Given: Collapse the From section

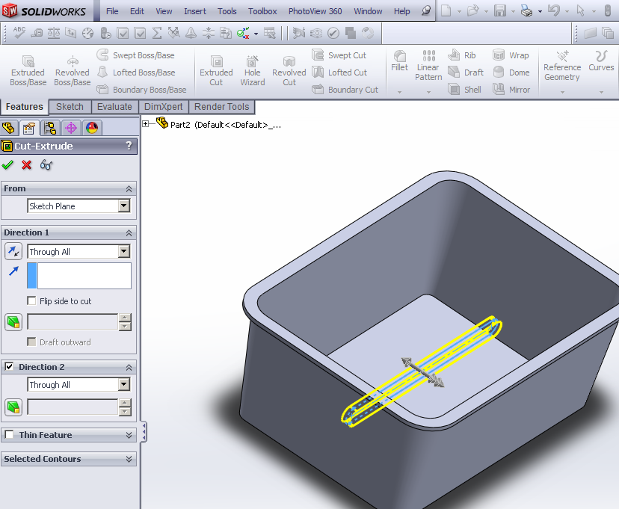Looking at the screenshot, I should click(129, 188).
